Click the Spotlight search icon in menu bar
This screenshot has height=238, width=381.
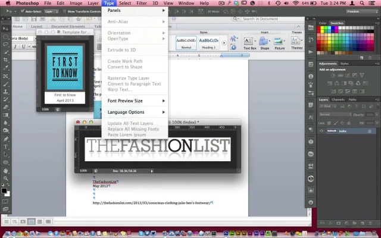pyautogui.click(x=362, y=3)
